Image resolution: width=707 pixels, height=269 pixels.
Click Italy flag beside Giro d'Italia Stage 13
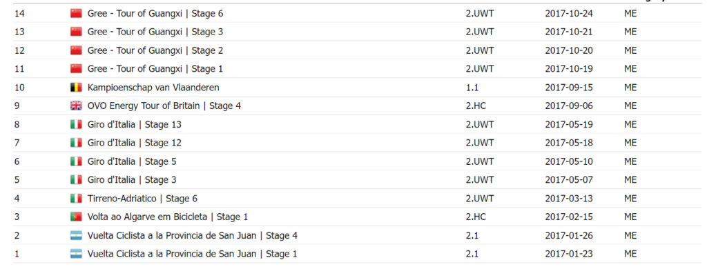coord(76,124)
